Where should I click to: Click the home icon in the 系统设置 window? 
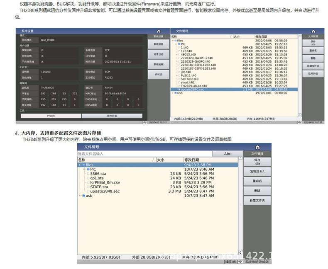pos(159,32)
